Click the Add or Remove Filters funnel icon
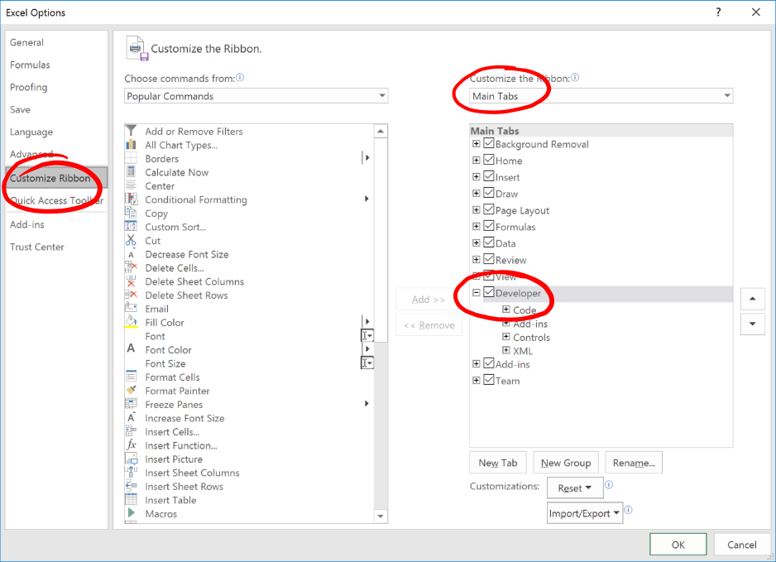 click(131, 131)
